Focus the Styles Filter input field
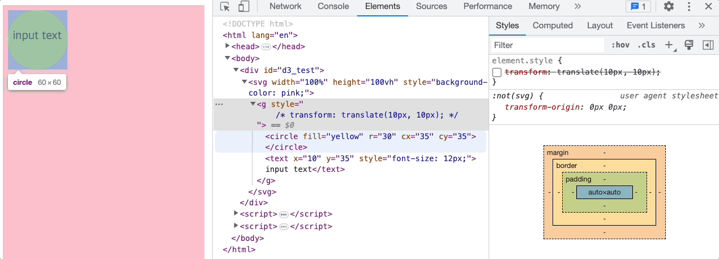The image size is (719, 259). pyautogui.click(x=547, y=45)
